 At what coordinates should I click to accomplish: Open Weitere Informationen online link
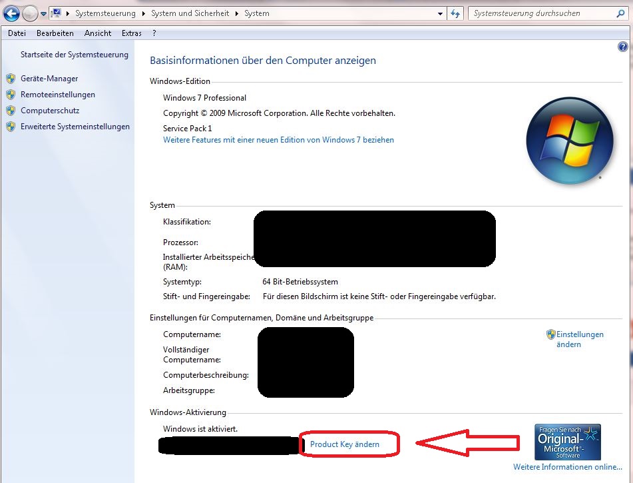click(x=568, y=467)
